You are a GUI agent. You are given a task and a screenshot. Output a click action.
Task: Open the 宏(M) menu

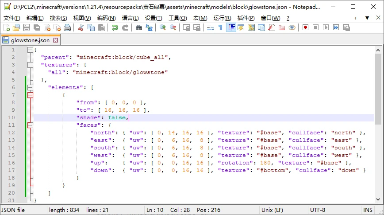pyautogui.click(x=200, y=18)
